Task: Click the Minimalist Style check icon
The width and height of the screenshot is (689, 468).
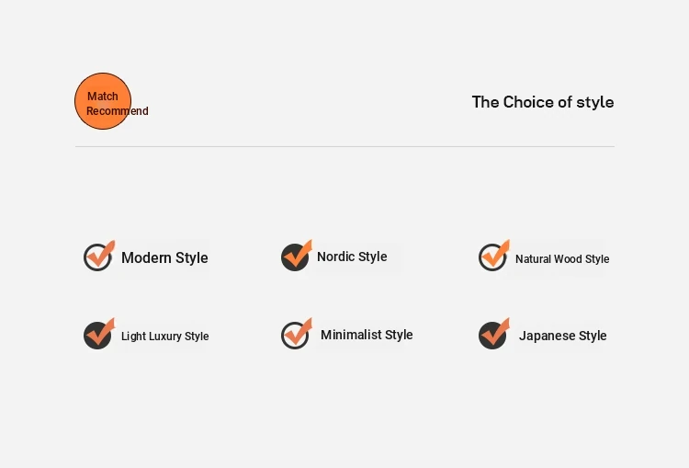Action: (297, 334)
